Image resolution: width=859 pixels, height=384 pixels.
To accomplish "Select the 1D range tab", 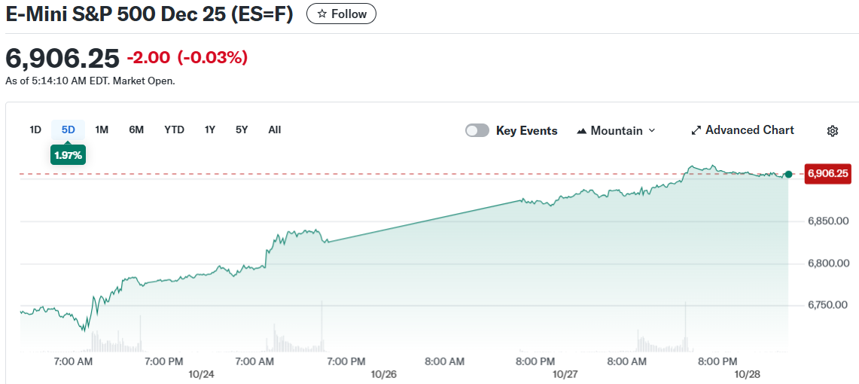I will pos(35,130).
